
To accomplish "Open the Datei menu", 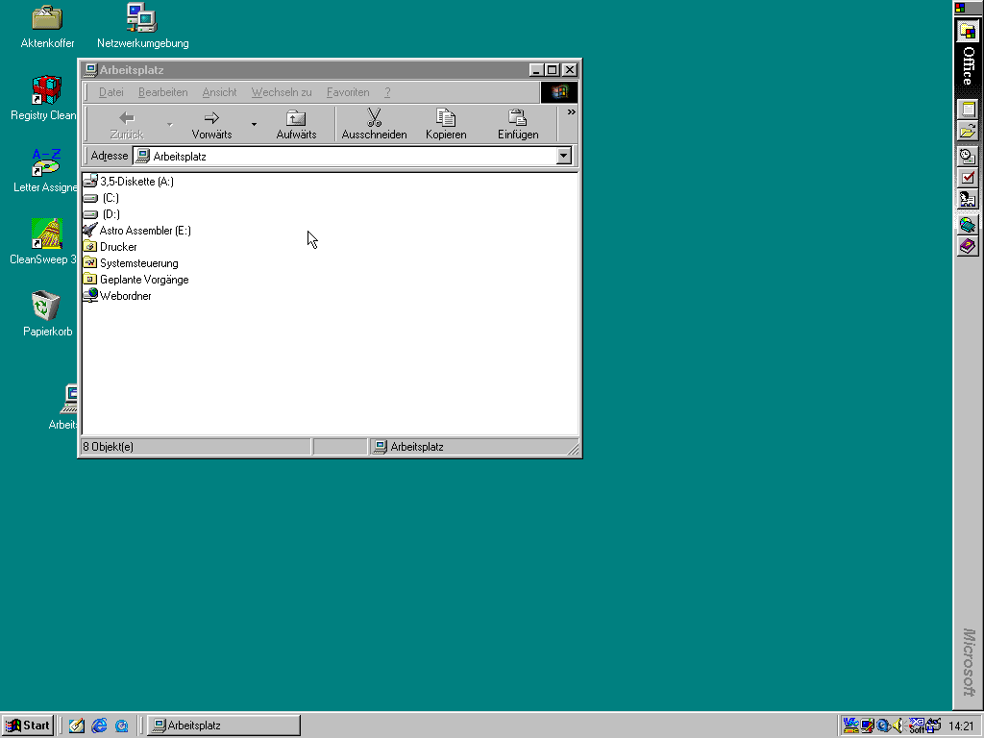I will [111, 92].
